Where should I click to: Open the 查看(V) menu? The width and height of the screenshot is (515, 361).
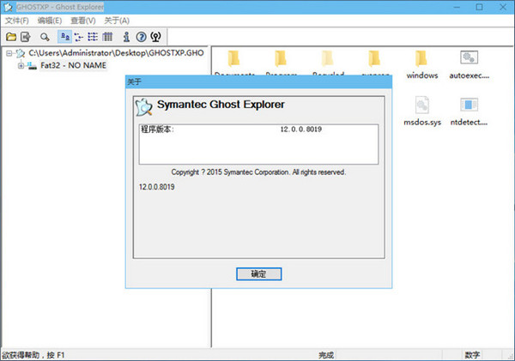click(x=83, y=20)
